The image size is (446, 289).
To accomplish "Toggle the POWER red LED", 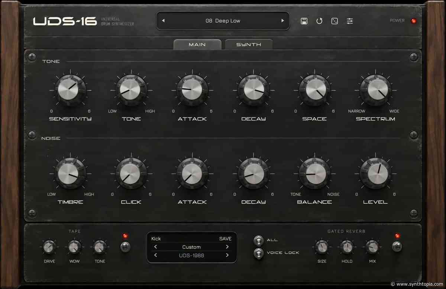I will coord(414,21).
